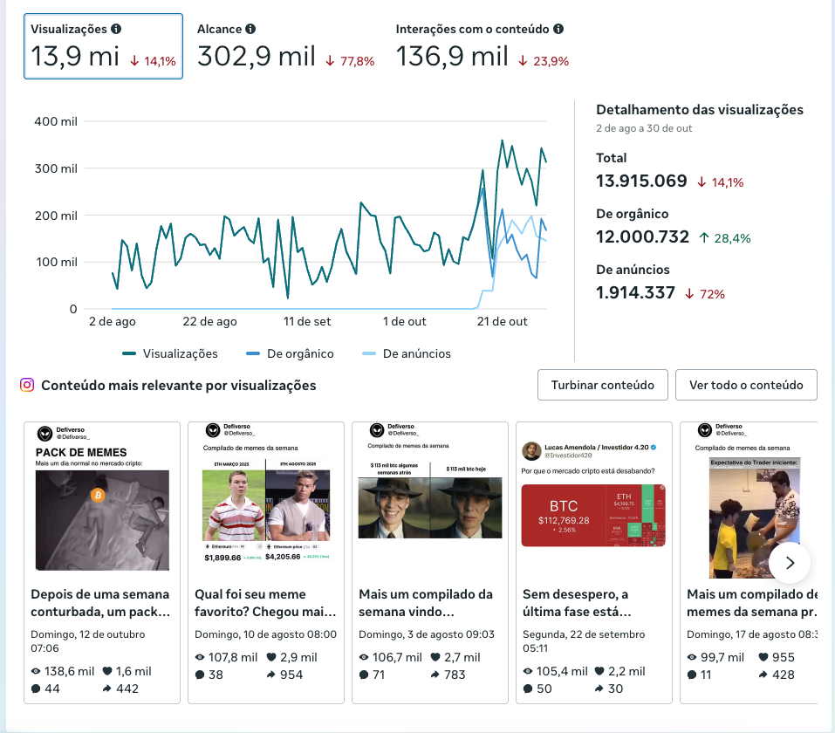
Task: Click share icon beside 30 shares
Action: pos(599,688)
